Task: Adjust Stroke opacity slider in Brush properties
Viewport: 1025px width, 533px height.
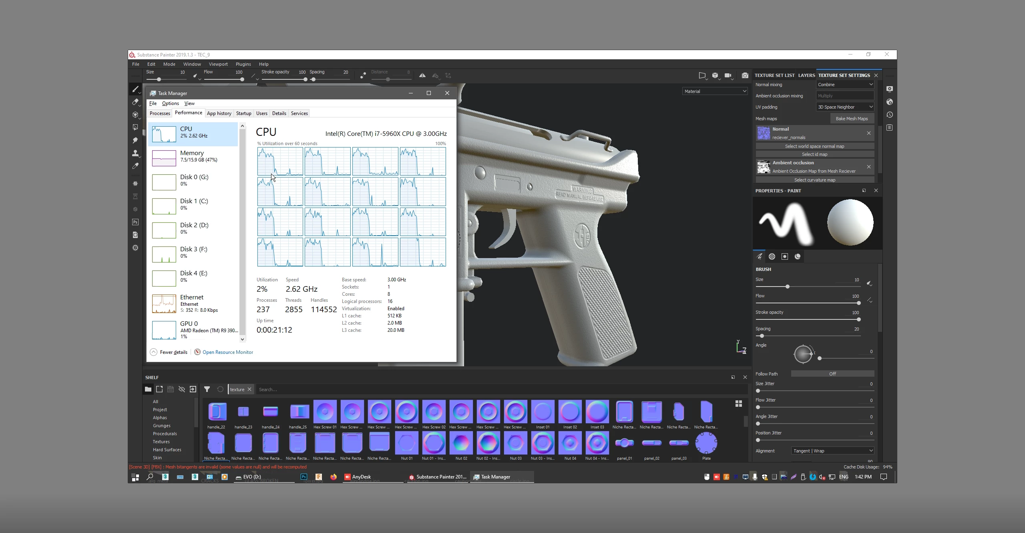Action: [x=858, y=319]
